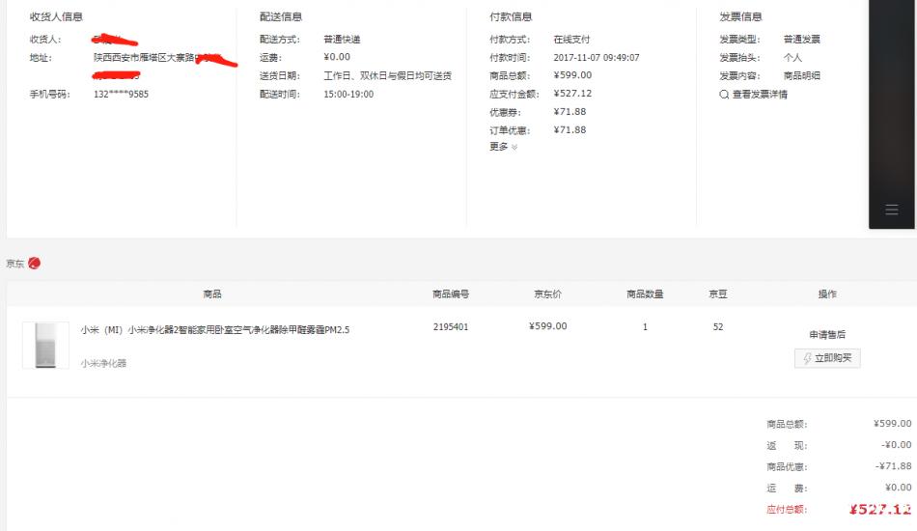Click product number 2195401
The image size is (917, 531).
point(451,327)
